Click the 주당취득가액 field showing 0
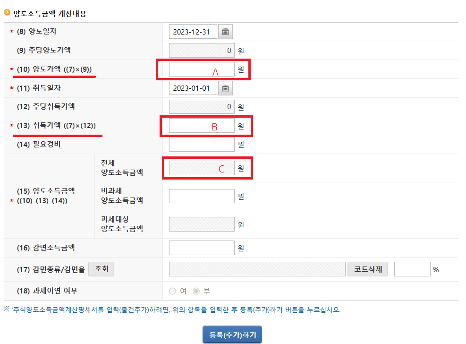Image resolution: width=466 pixels, height=344 pixels. click(202, 107)
